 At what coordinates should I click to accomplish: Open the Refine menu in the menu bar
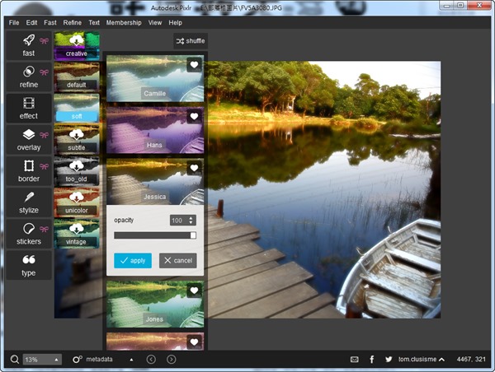72,22
